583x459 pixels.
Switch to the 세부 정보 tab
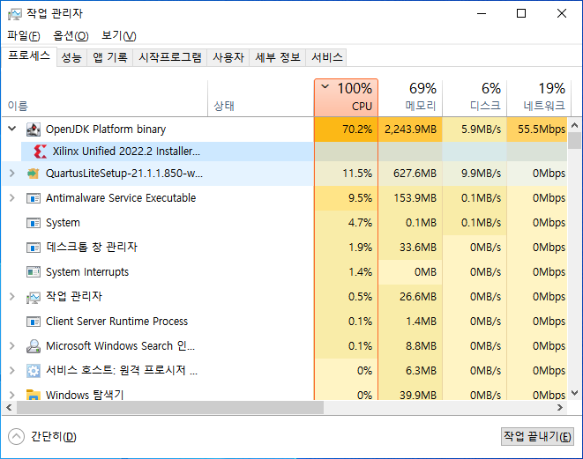[277, 57]
